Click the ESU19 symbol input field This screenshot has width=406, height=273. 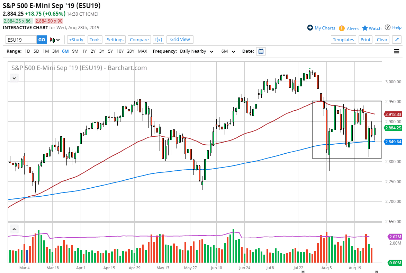[21, 40]
